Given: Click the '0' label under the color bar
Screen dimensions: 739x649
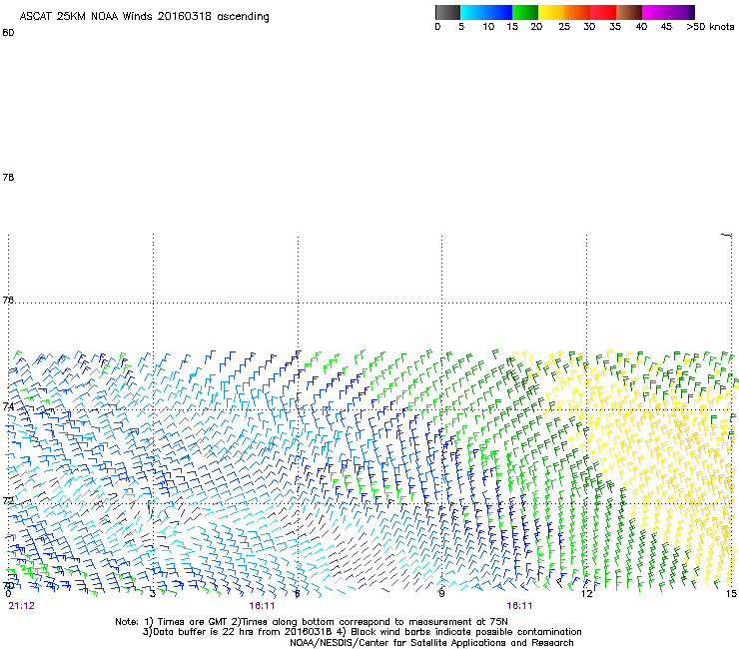Looking at the screenshot, I should click(x=437, y=27).
